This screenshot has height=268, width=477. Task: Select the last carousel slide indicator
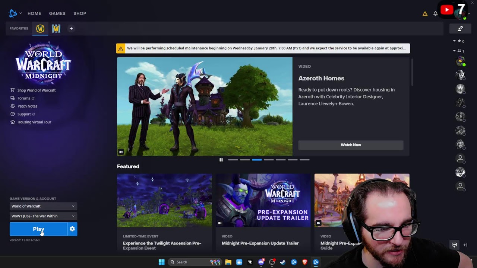pos(304,160)
